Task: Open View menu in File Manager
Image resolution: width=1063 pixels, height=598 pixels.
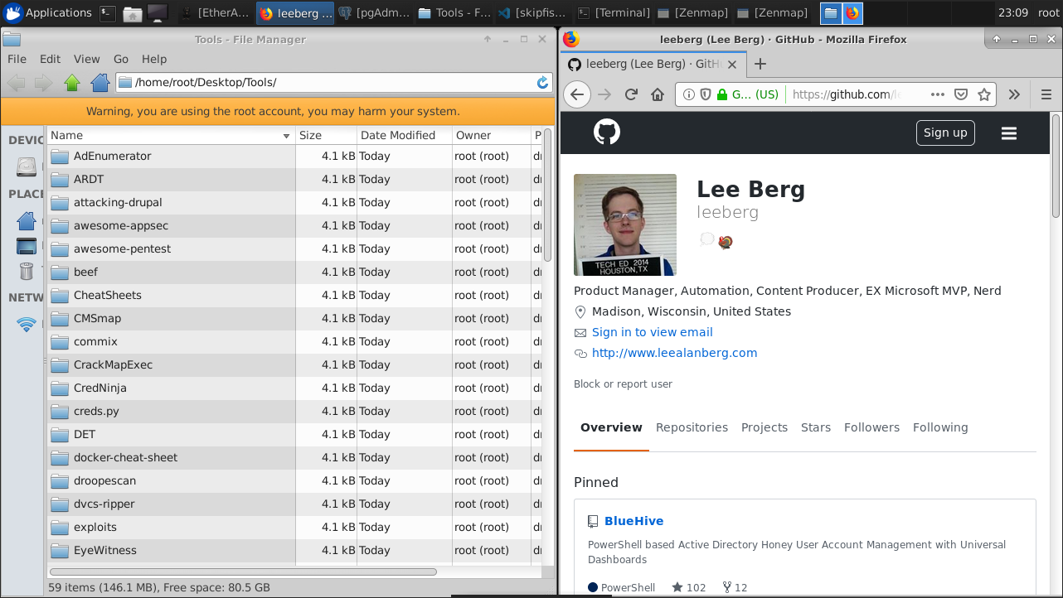Action: pyautogui.click(x=87, y=59)
